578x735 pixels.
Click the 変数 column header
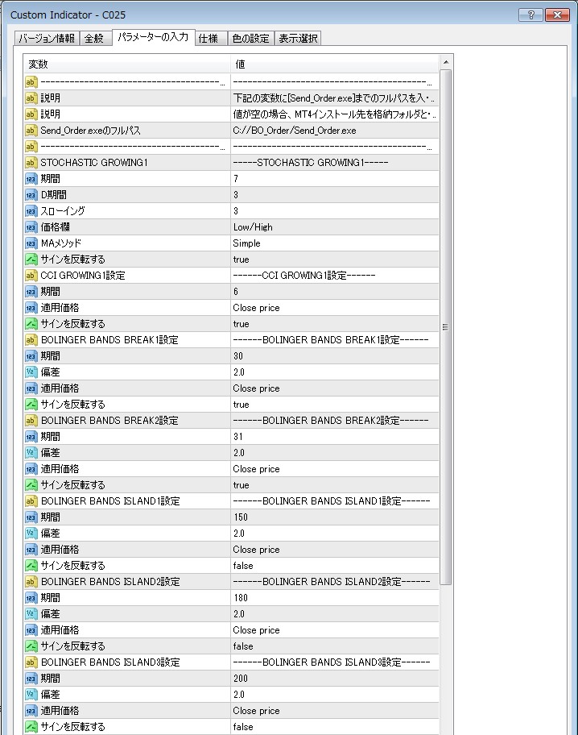click(x=127, y=64)
